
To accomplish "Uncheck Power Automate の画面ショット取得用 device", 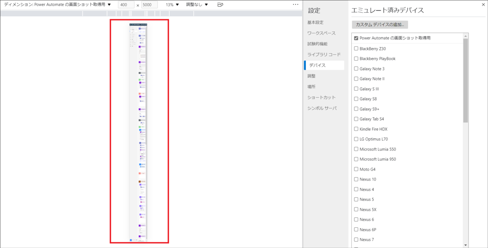I will 356,38.
